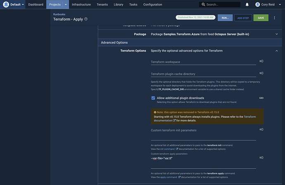
Task: Open Cory Reid profile menu
Action: [x=268, y=5]
